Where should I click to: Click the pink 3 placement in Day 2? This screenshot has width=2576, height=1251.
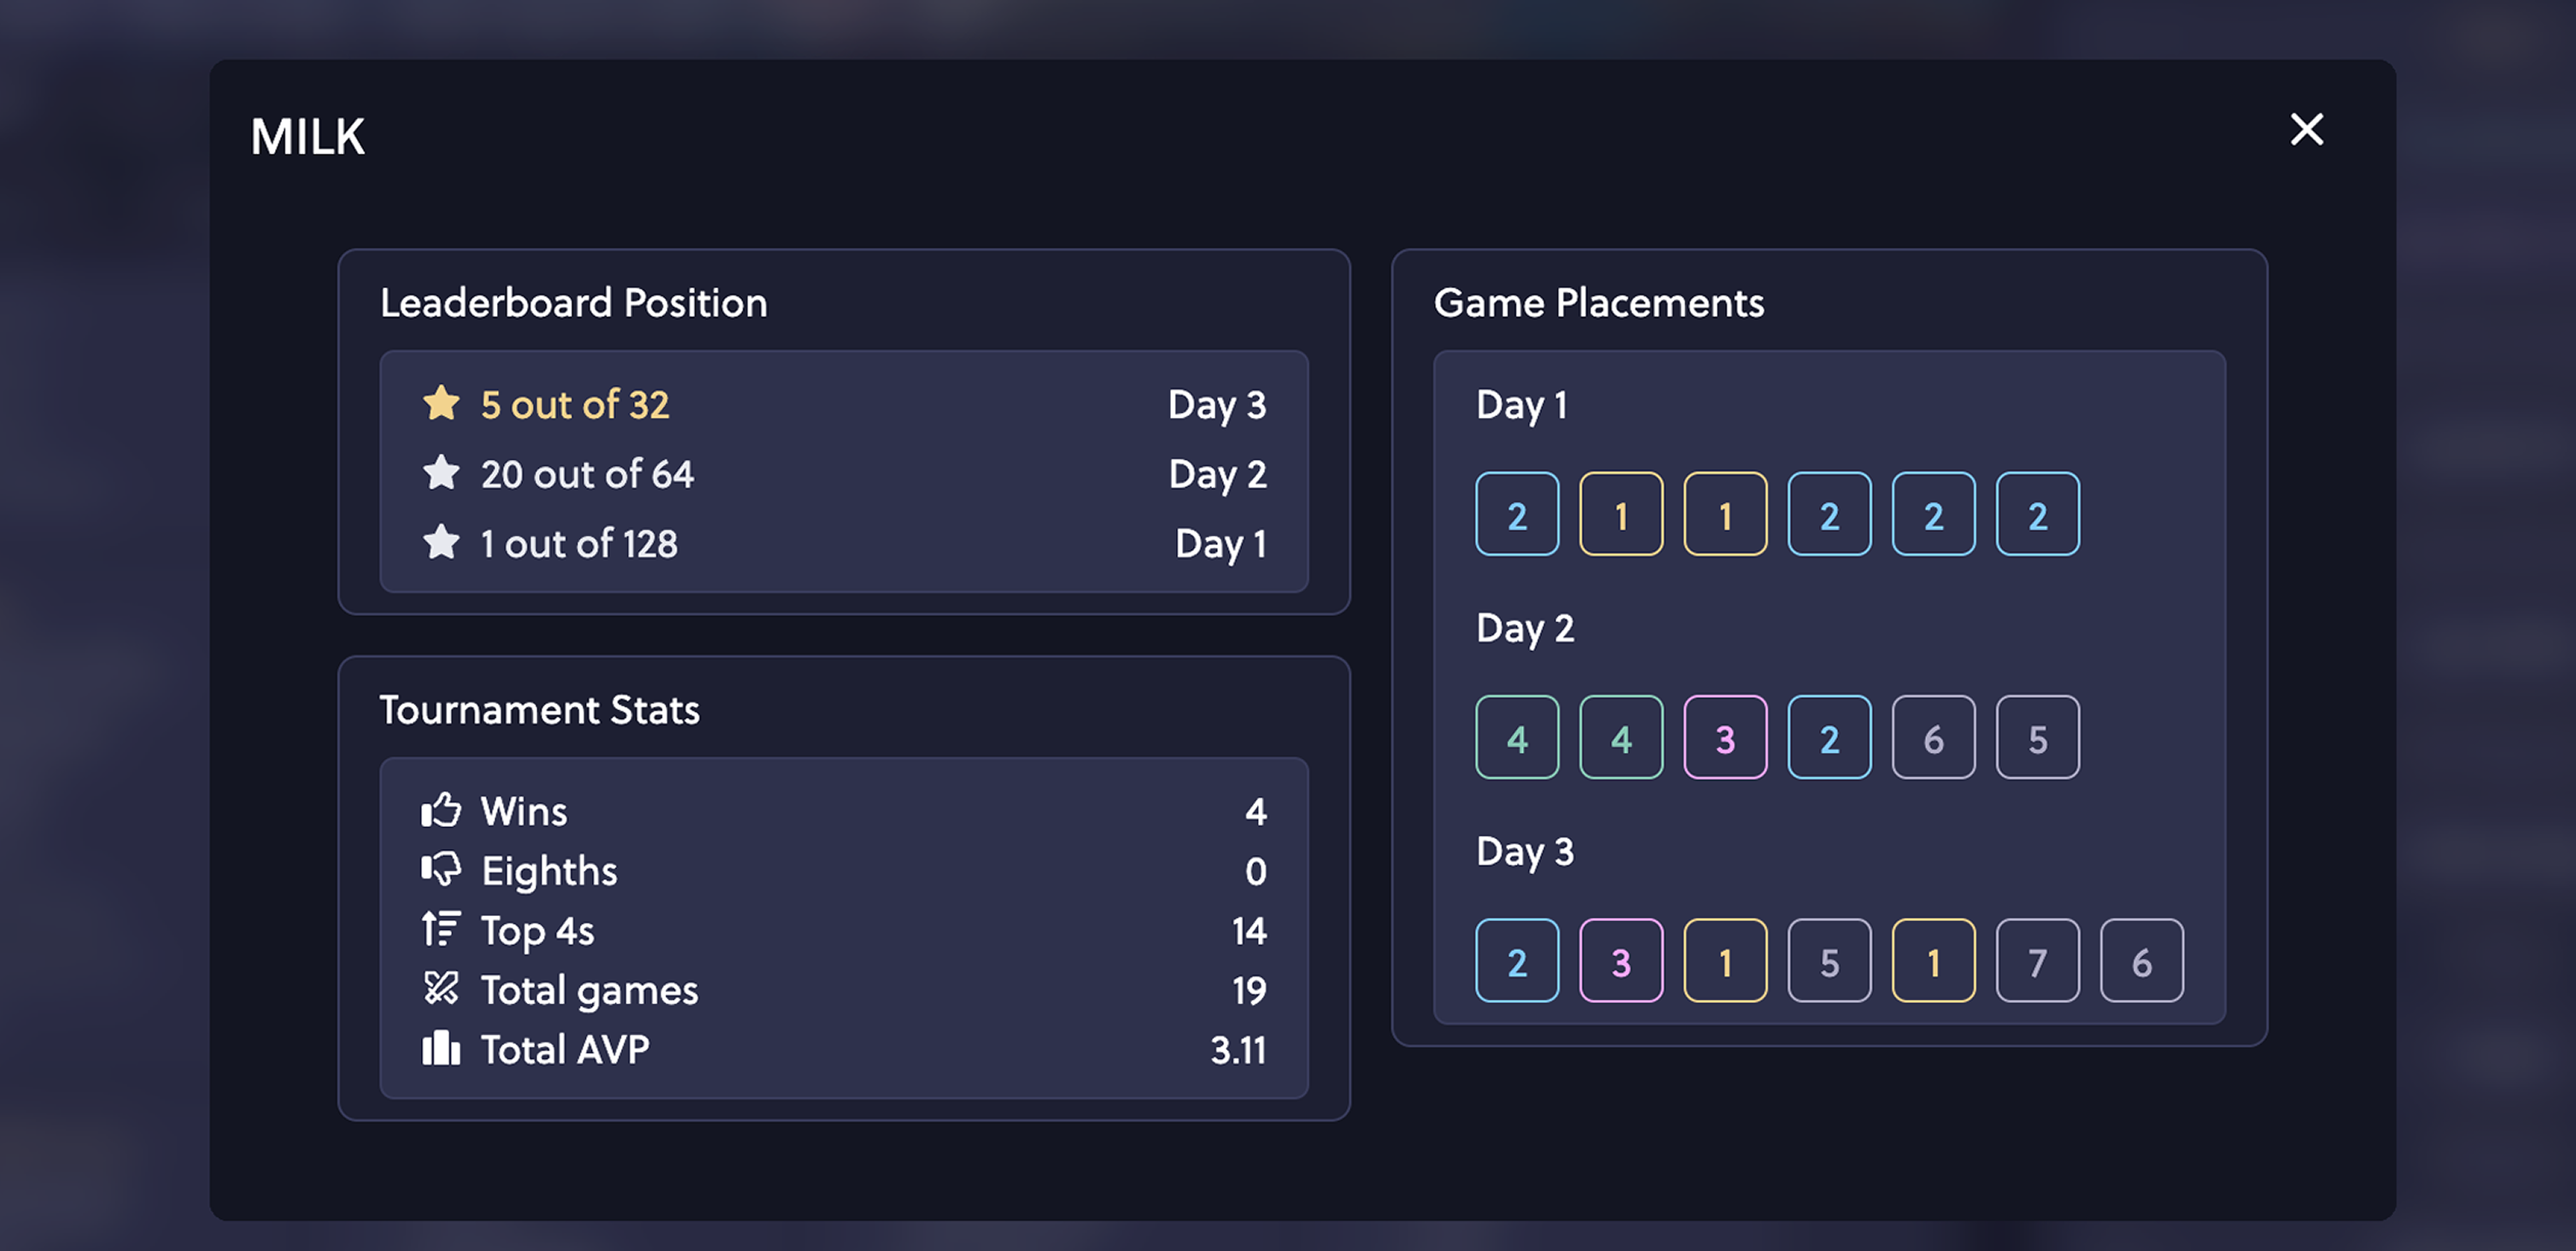[x=1725, y=737]
